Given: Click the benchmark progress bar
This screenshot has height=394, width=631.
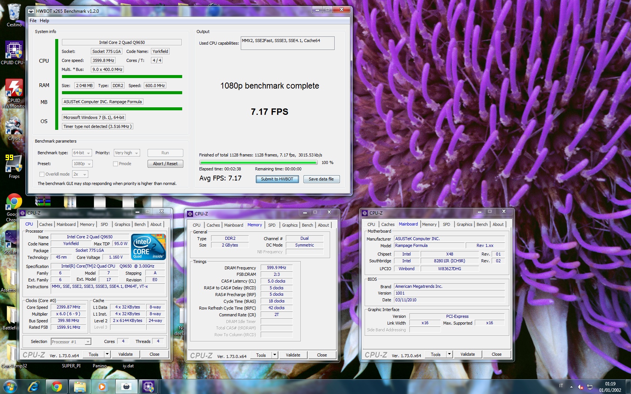Looking at the screenshot, I should pyautogui.click(x=258, y=162).
